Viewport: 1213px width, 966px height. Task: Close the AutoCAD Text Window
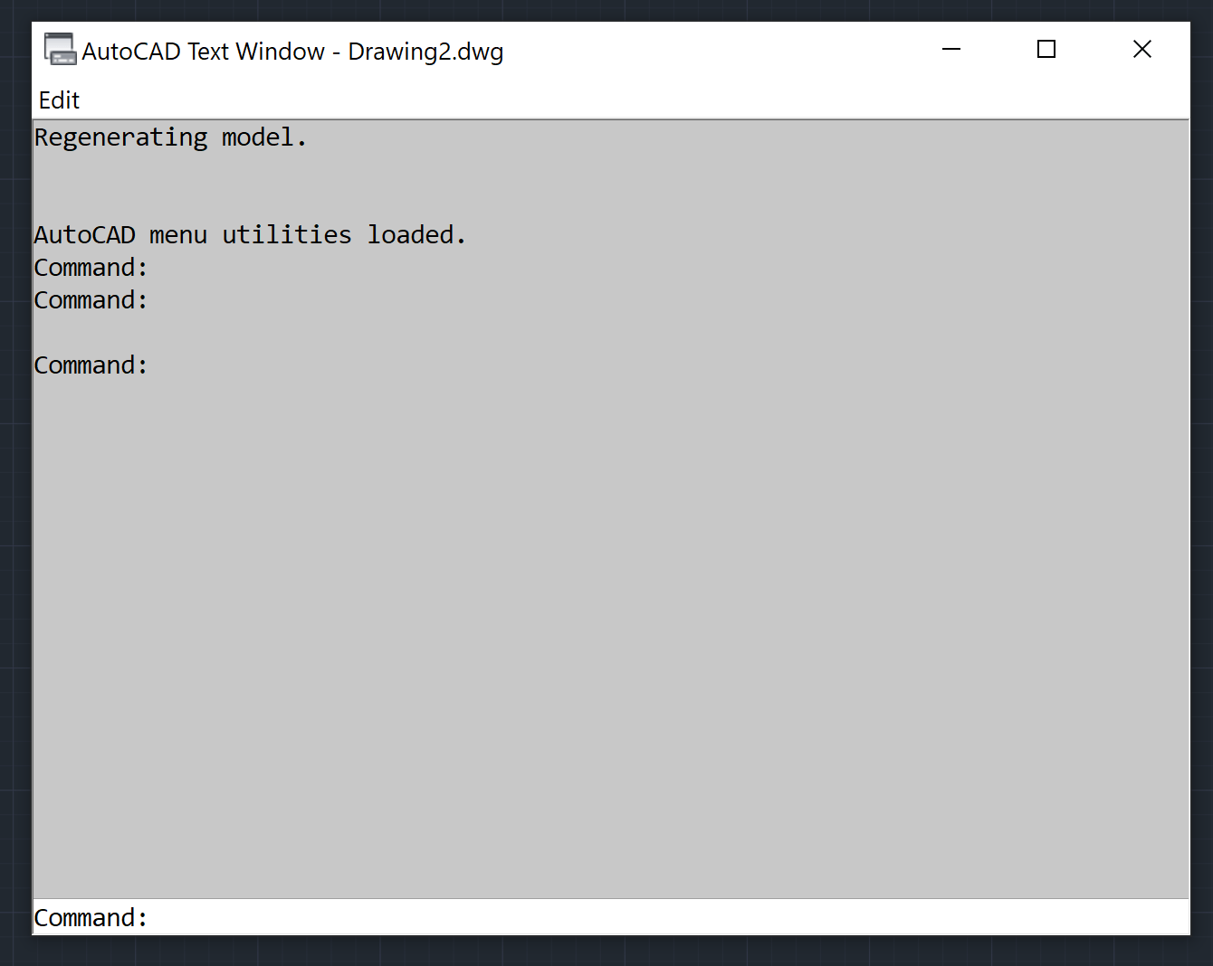pos(1142,50)
